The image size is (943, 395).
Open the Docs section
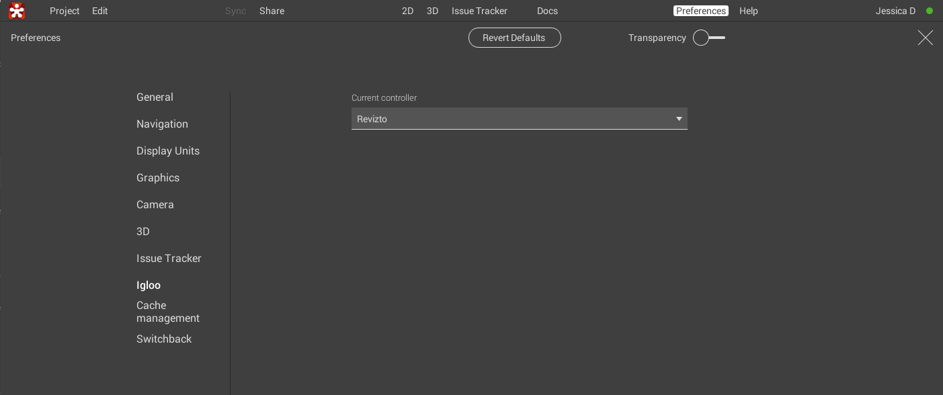[x=547, y=11]
